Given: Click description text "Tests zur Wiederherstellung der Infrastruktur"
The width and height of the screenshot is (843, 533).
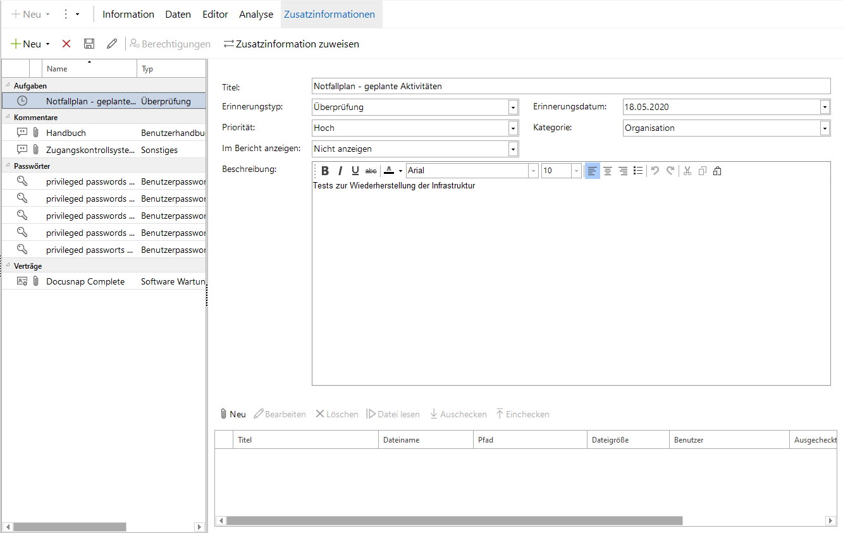Looking at the screenshot, I should pos(394,186).
